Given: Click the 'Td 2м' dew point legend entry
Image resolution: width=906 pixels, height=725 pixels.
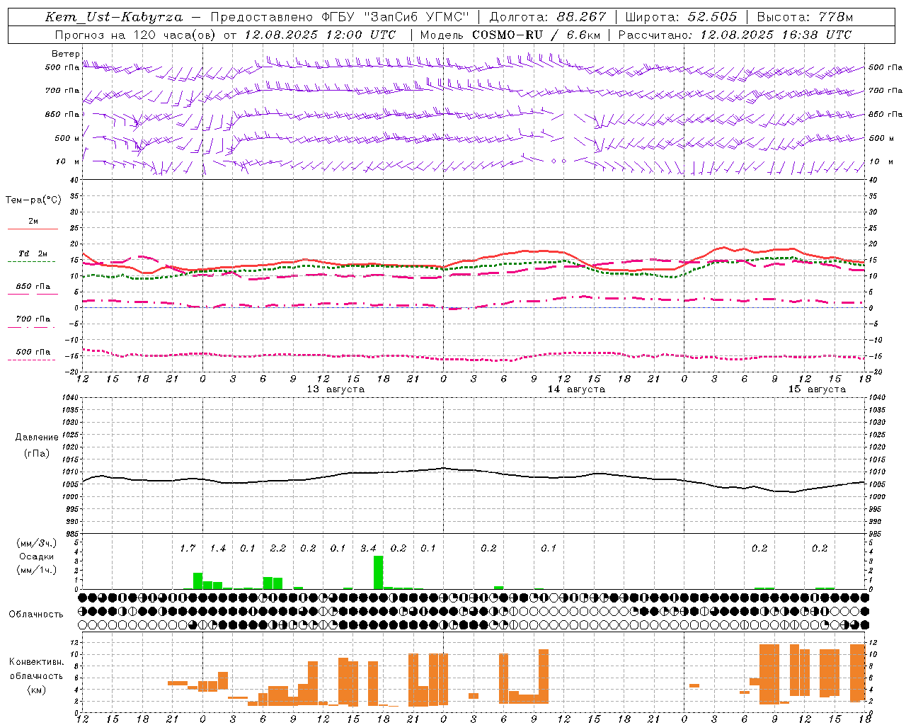Looking at the screenshot, I should (x=33, y=253).
